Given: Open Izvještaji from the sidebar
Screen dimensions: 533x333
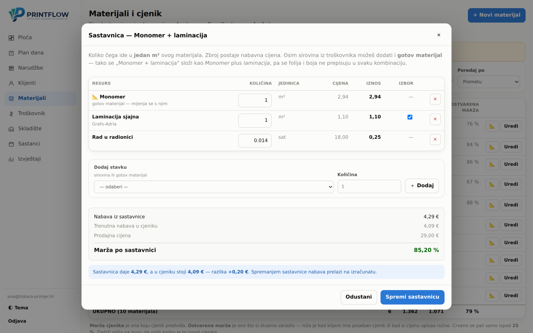Looking at the screenshot, I should [40, 159].
